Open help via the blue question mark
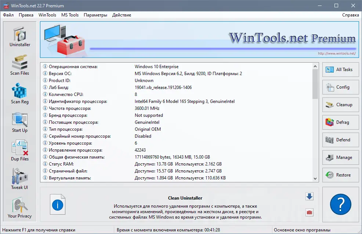Viewport: 362px width, 234px height. coord(341,204)
